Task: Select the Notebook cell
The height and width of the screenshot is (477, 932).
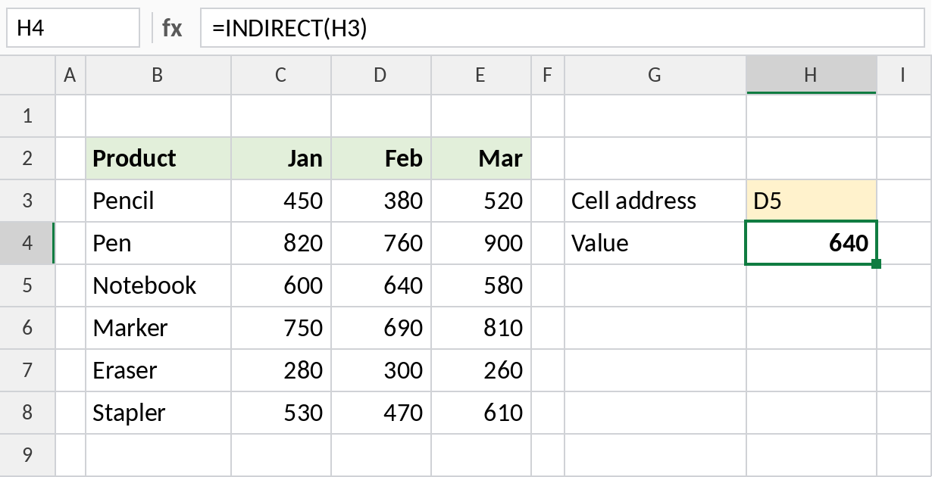Action: pyautogui.click(x=158, y=285)
